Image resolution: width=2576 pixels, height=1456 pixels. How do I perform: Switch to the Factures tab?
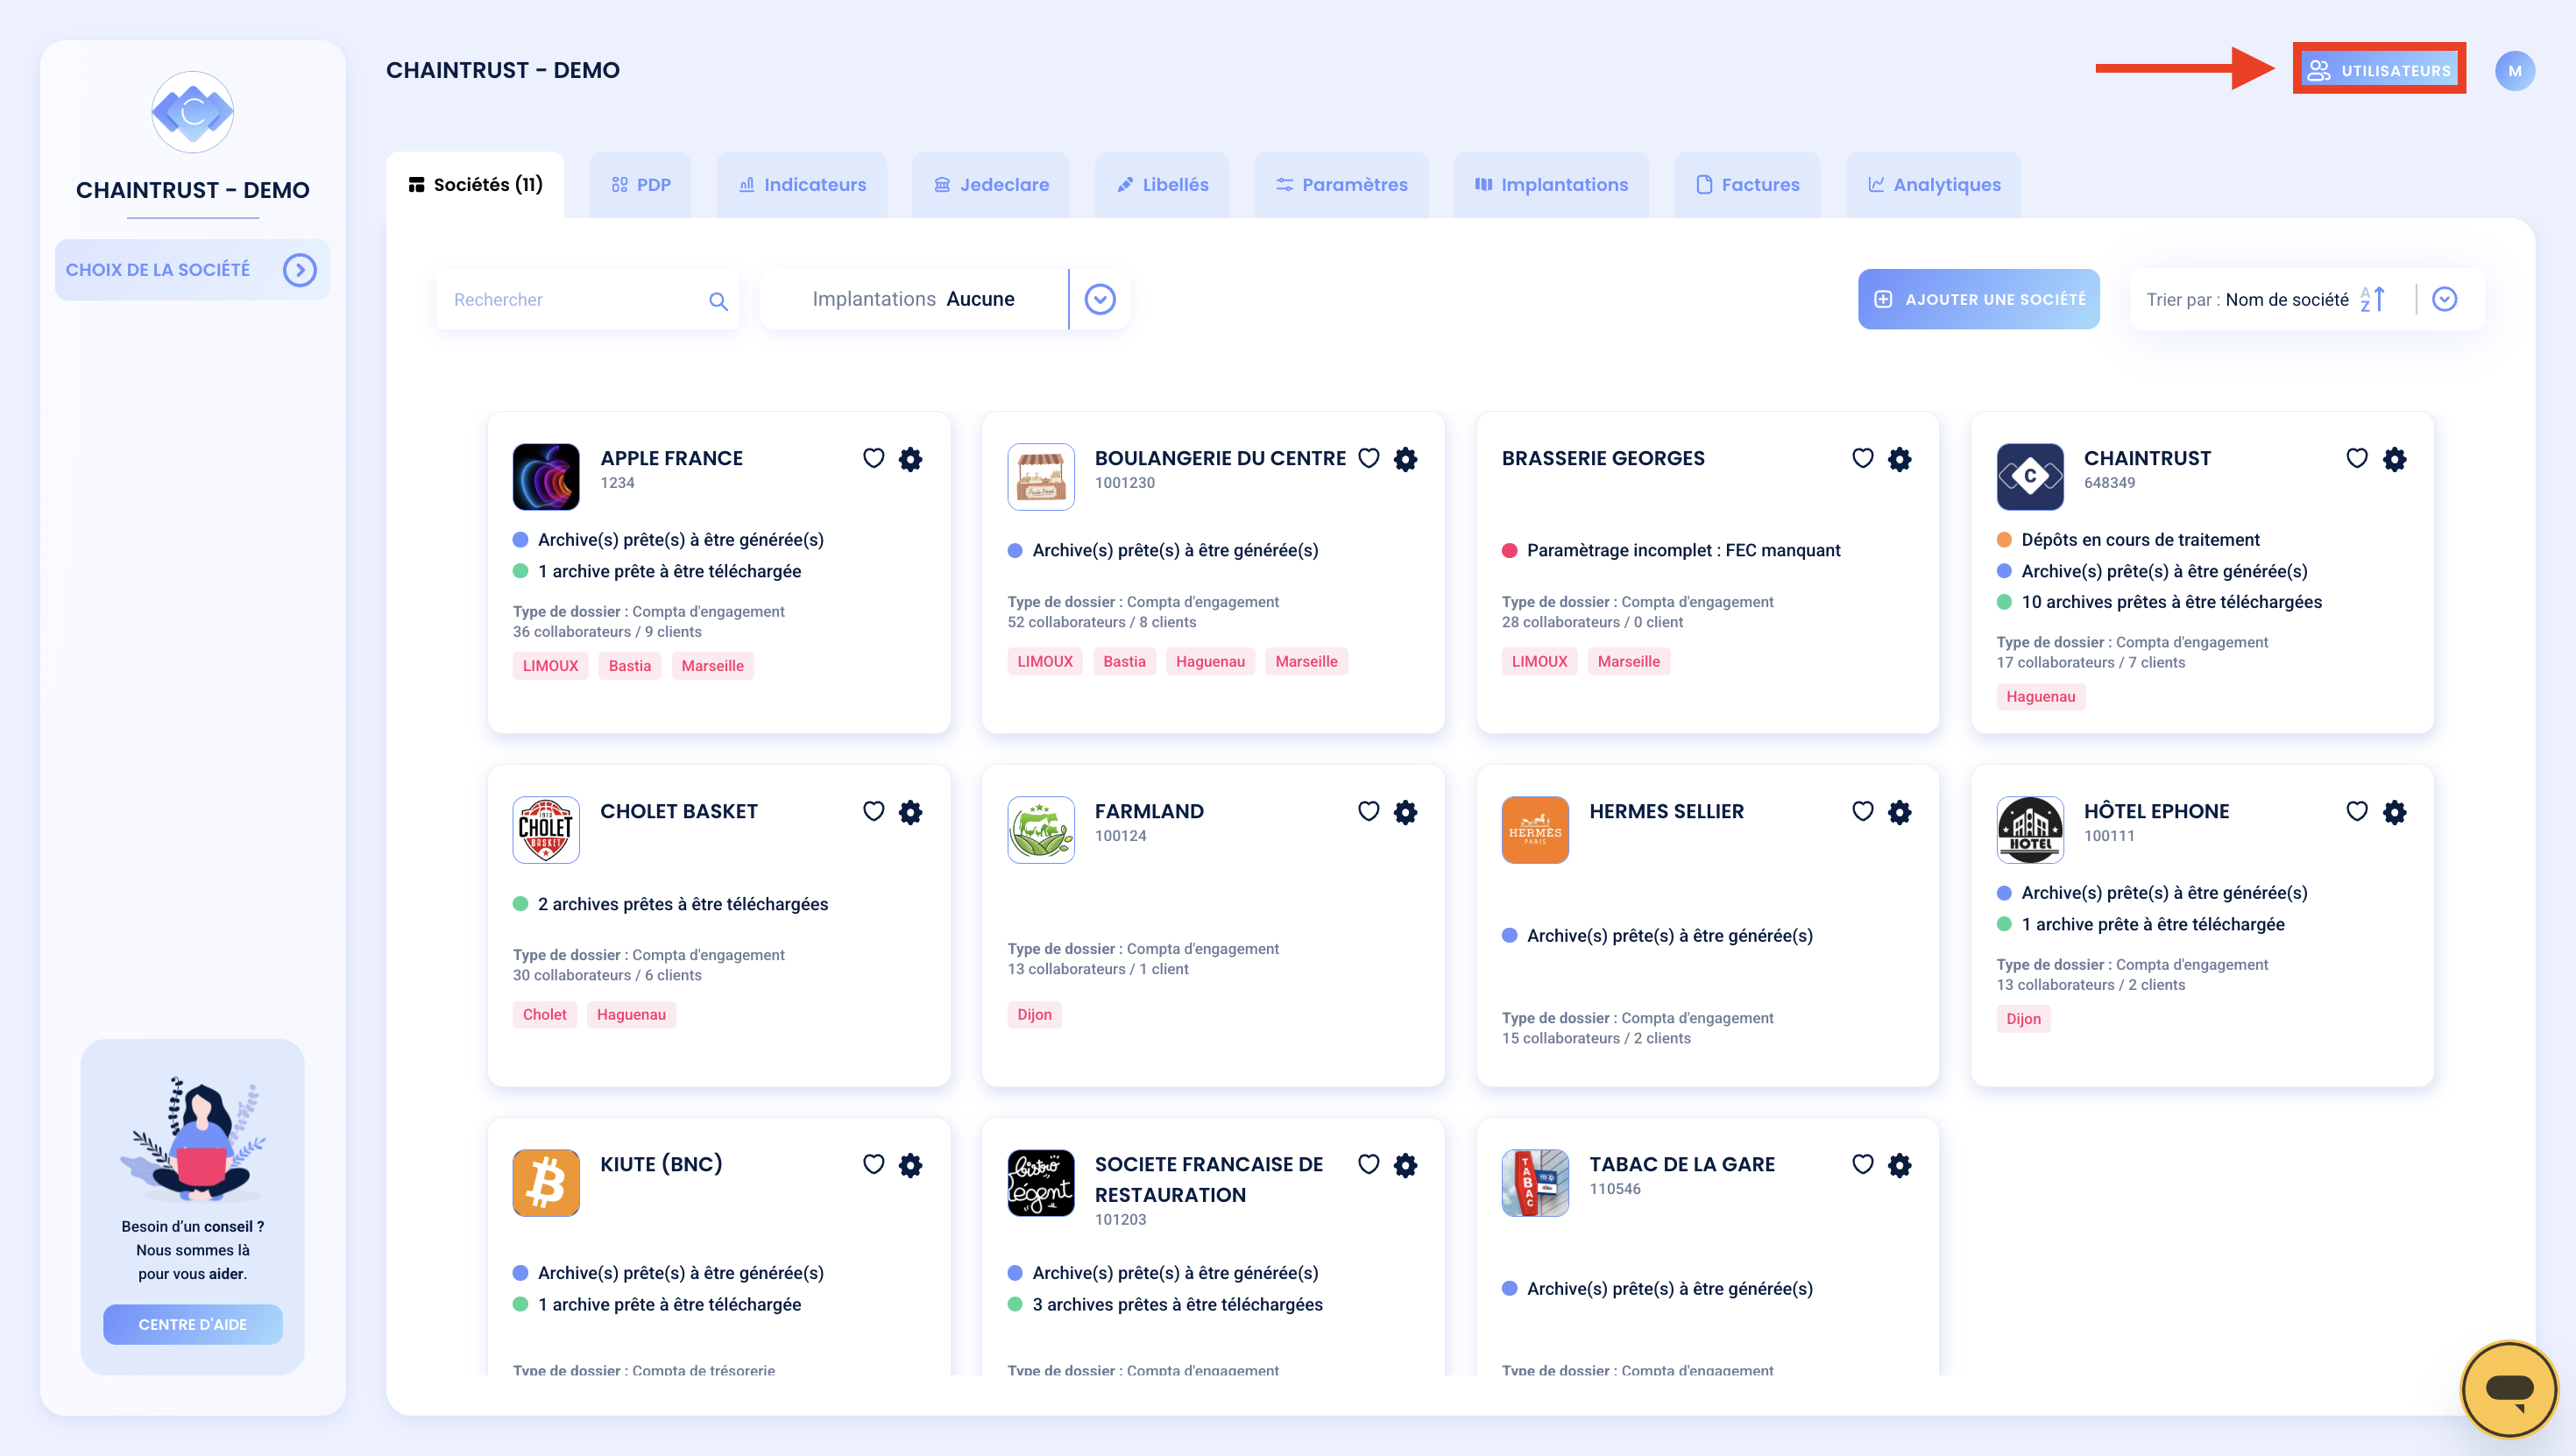pyautogui.click(x=1747, y=185)
